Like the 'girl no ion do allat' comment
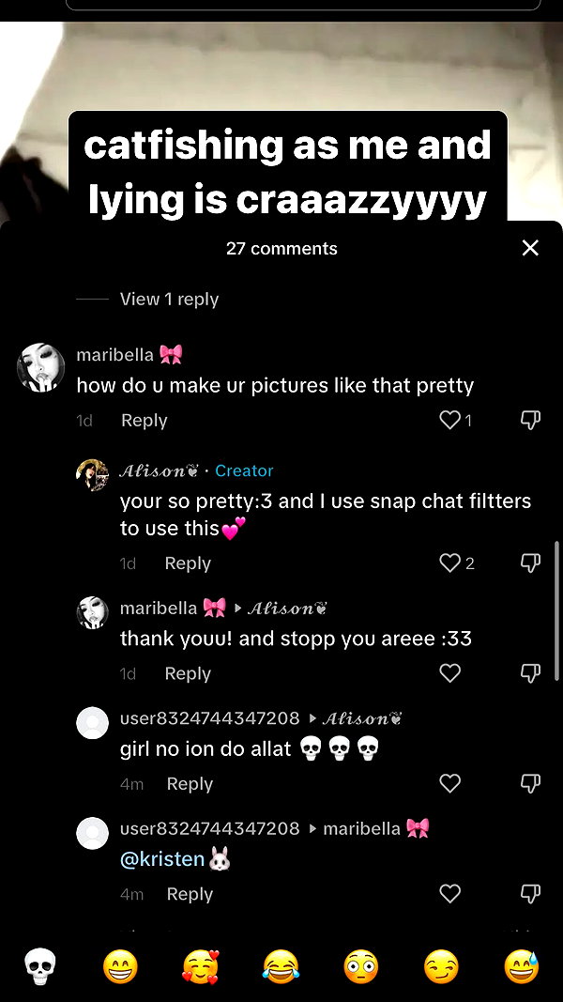 click(450, 783)
